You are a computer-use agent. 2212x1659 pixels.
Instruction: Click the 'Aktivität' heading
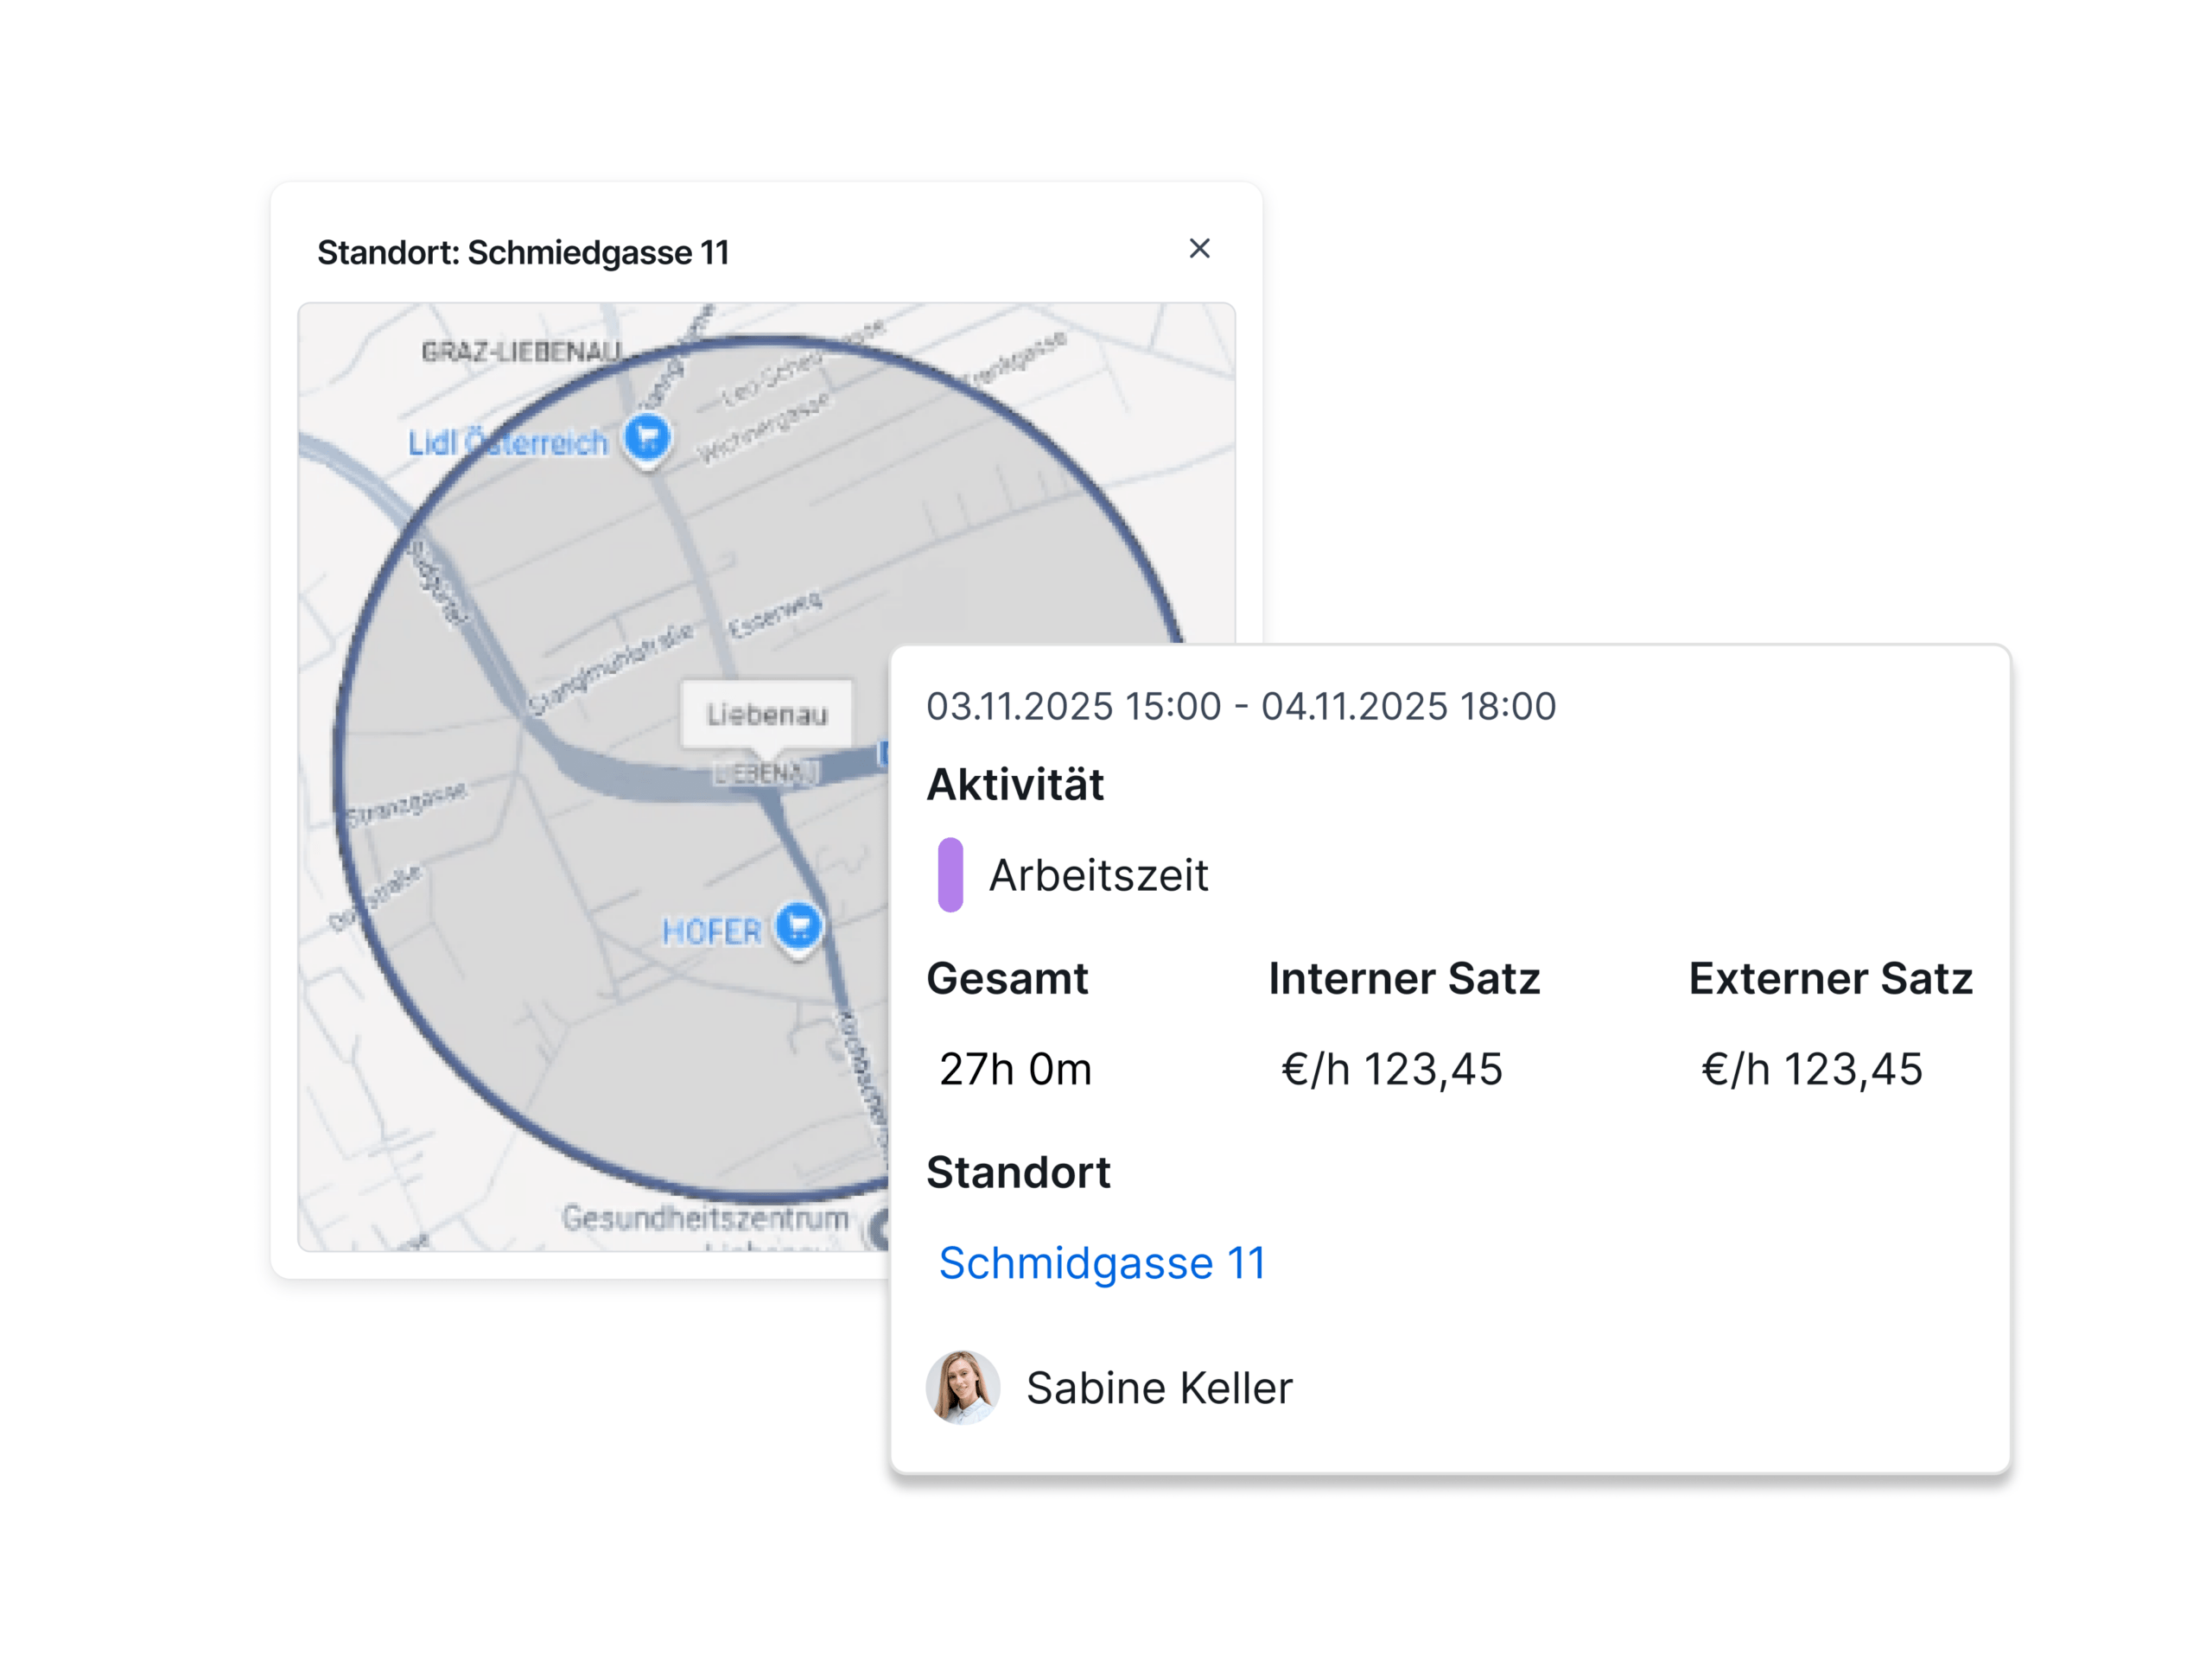point(1015,784)
